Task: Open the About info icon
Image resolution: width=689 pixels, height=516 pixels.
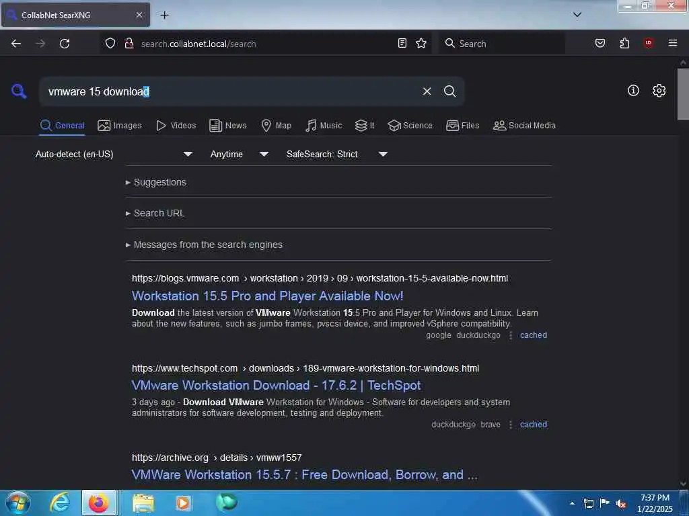Action: pos(633,91)
